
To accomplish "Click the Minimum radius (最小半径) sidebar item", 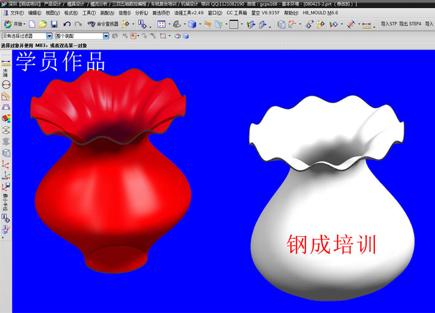I will [6, 202].
